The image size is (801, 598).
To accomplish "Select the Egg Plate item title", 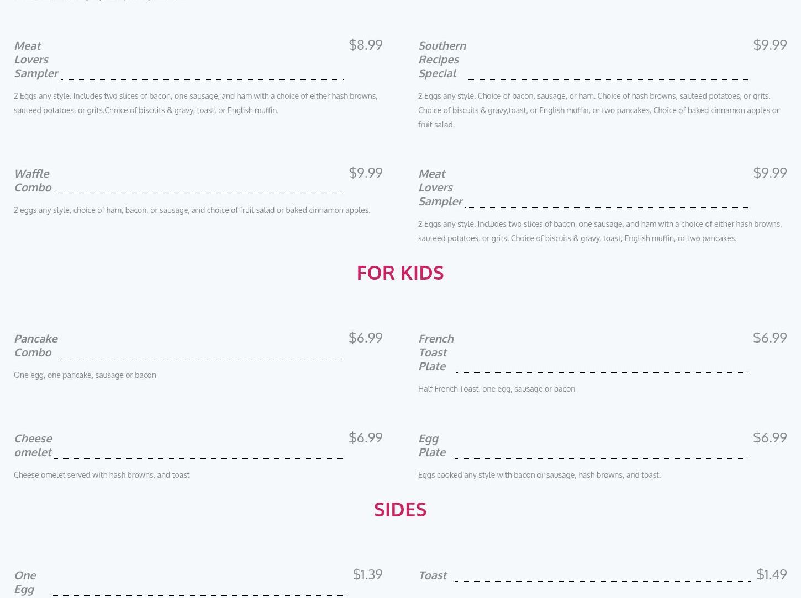I will tap(432, 445).
